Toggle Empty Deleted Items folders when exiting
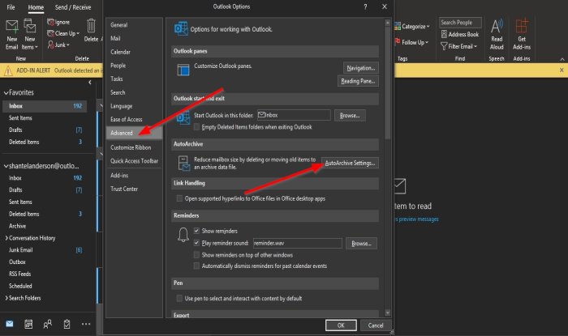 (196, 127)
